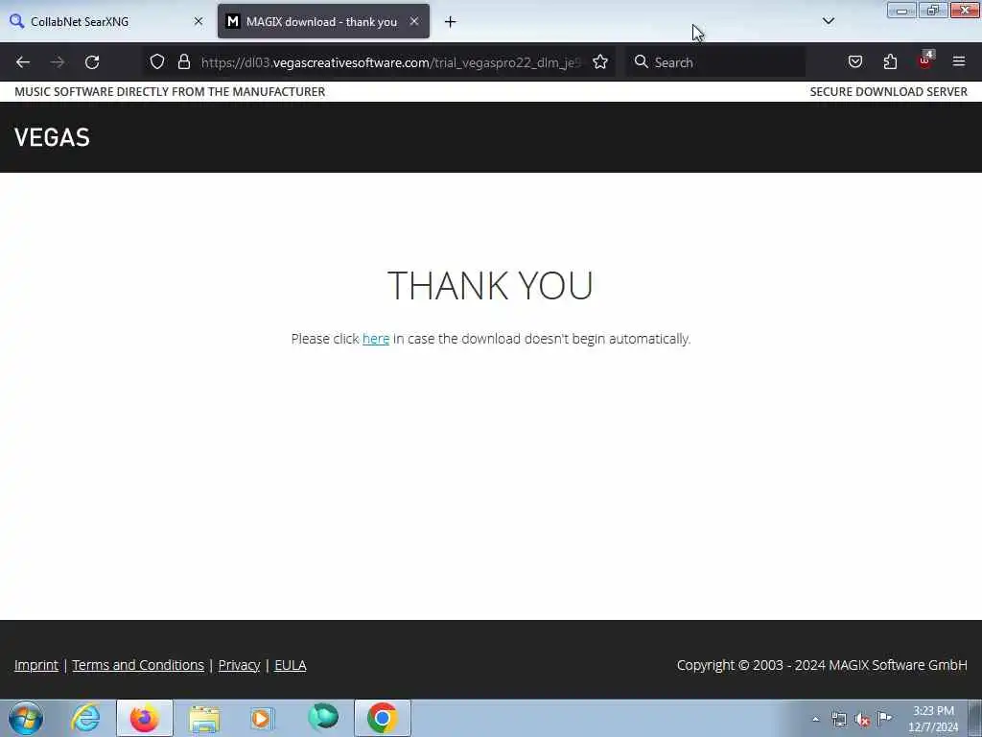Screen dimensions: 982x737
Task: Open the muted volume tray icon
Action: (x=862, y=720)
